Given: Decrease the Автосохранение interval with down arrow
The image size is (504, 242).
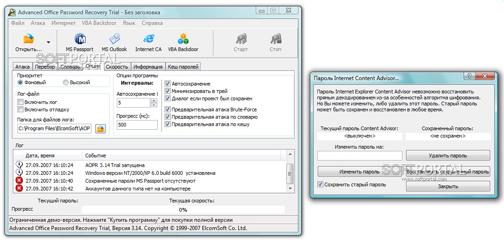Looking at the screenshot, I should [154, 105].
